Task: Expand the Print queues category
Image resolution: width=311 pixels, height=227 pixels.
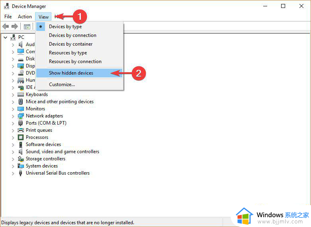Action: pyautogui.click(x=13, y=130)
